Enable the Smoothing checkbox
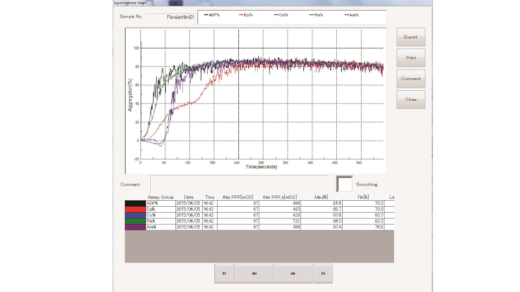520x292 pixels. 344,184
